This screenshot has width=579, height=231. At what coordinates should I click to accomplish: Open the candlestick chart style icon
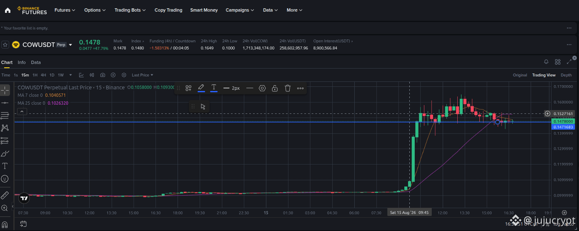[92, 75]
